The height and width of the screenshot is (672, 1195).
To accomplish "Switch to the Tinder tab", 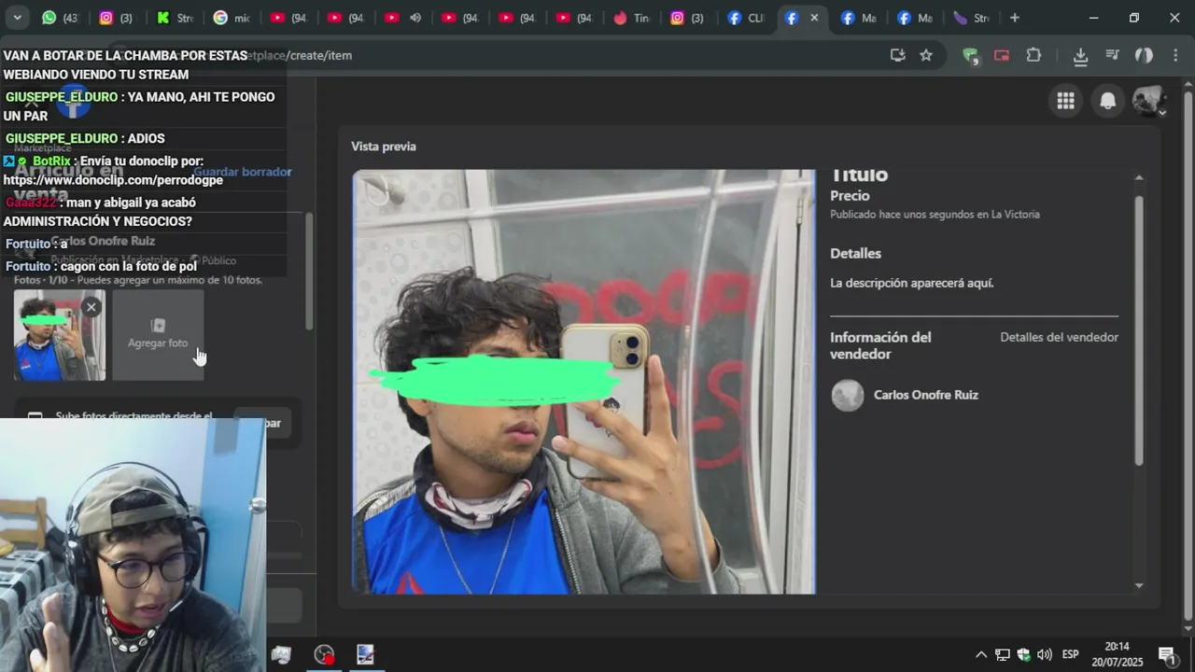I will click(x=631, y=18).
